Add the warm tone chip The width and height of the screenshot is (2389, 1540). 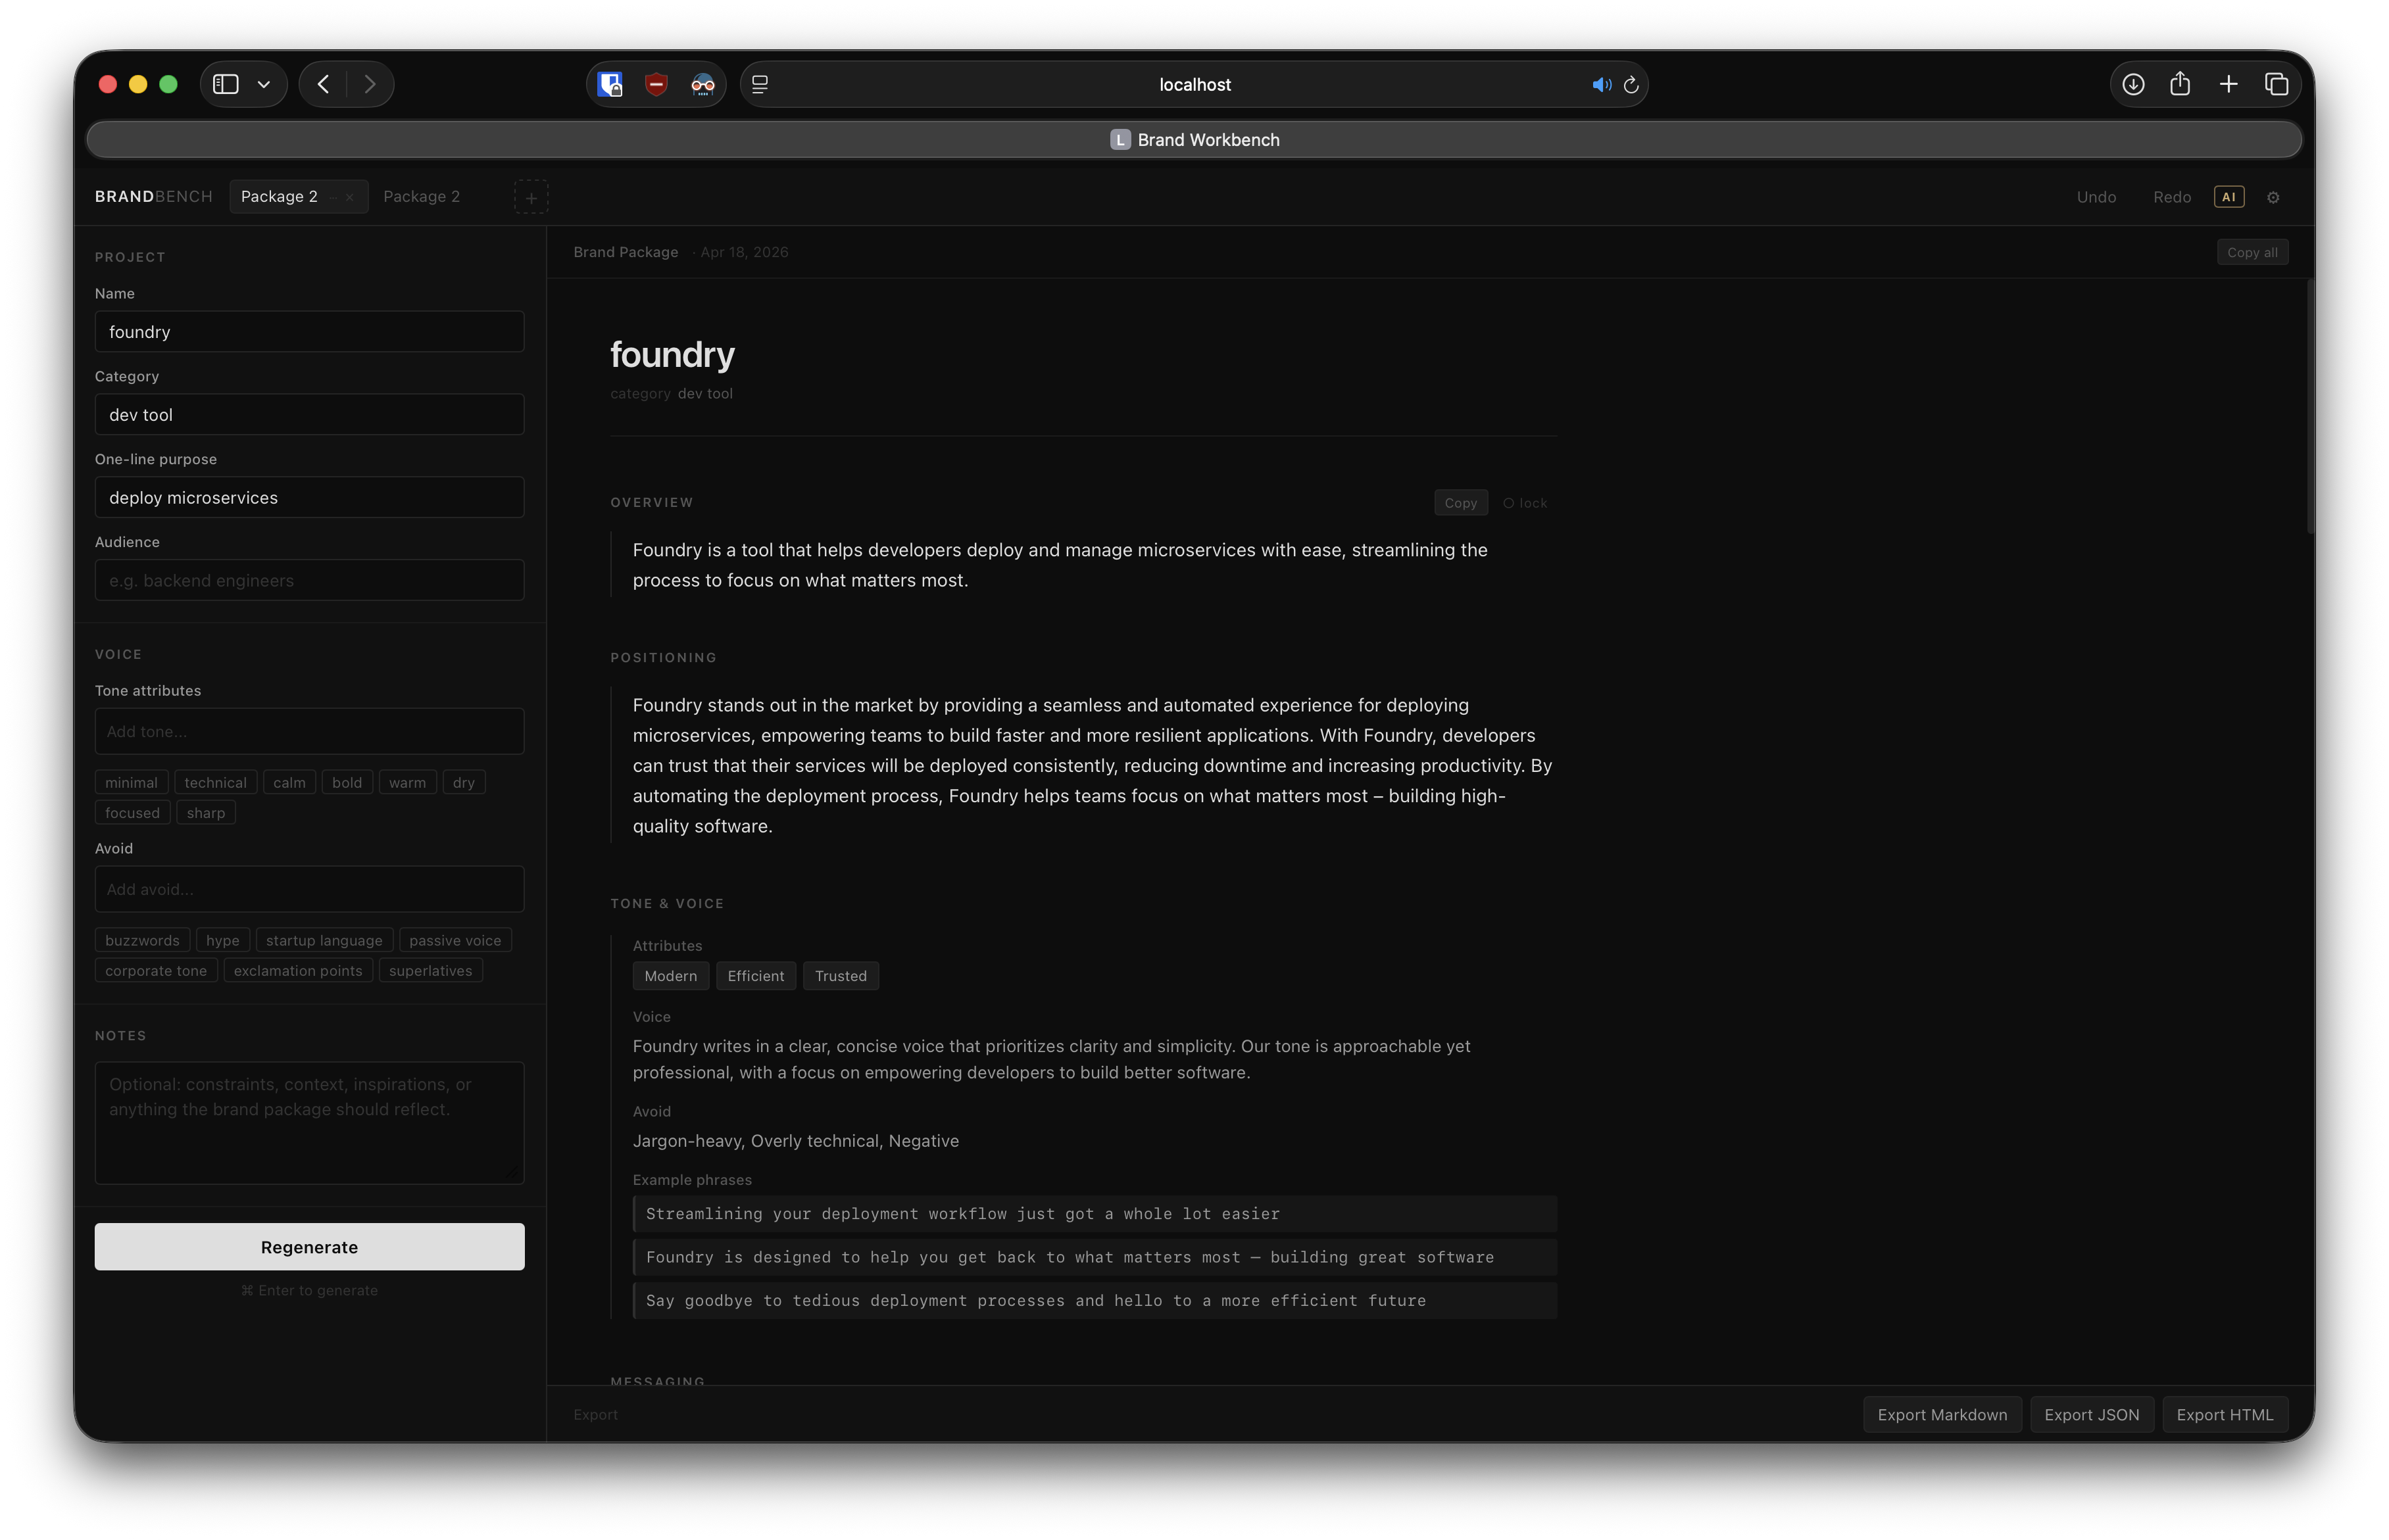click(408, 783)
